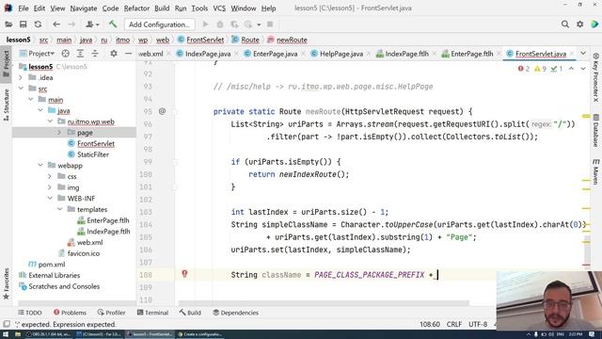Open the Problems tool window
Viewport: 602px width, 339px height.
[x=70, y=313]
